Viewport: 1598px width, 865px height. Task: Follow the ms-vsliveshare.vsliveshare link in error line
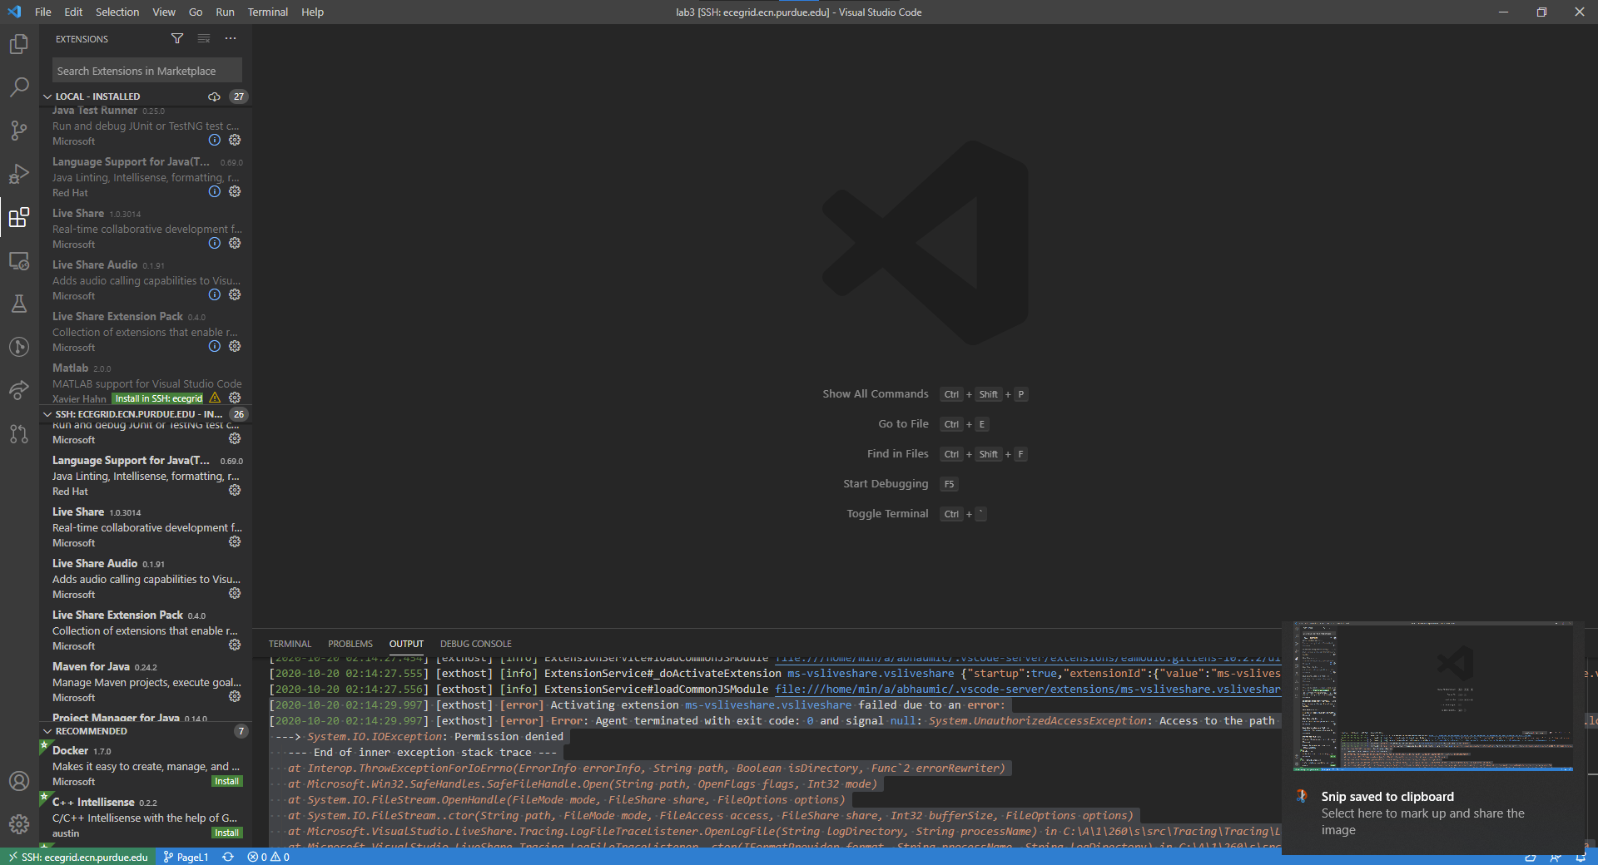(x=768, y=705)
